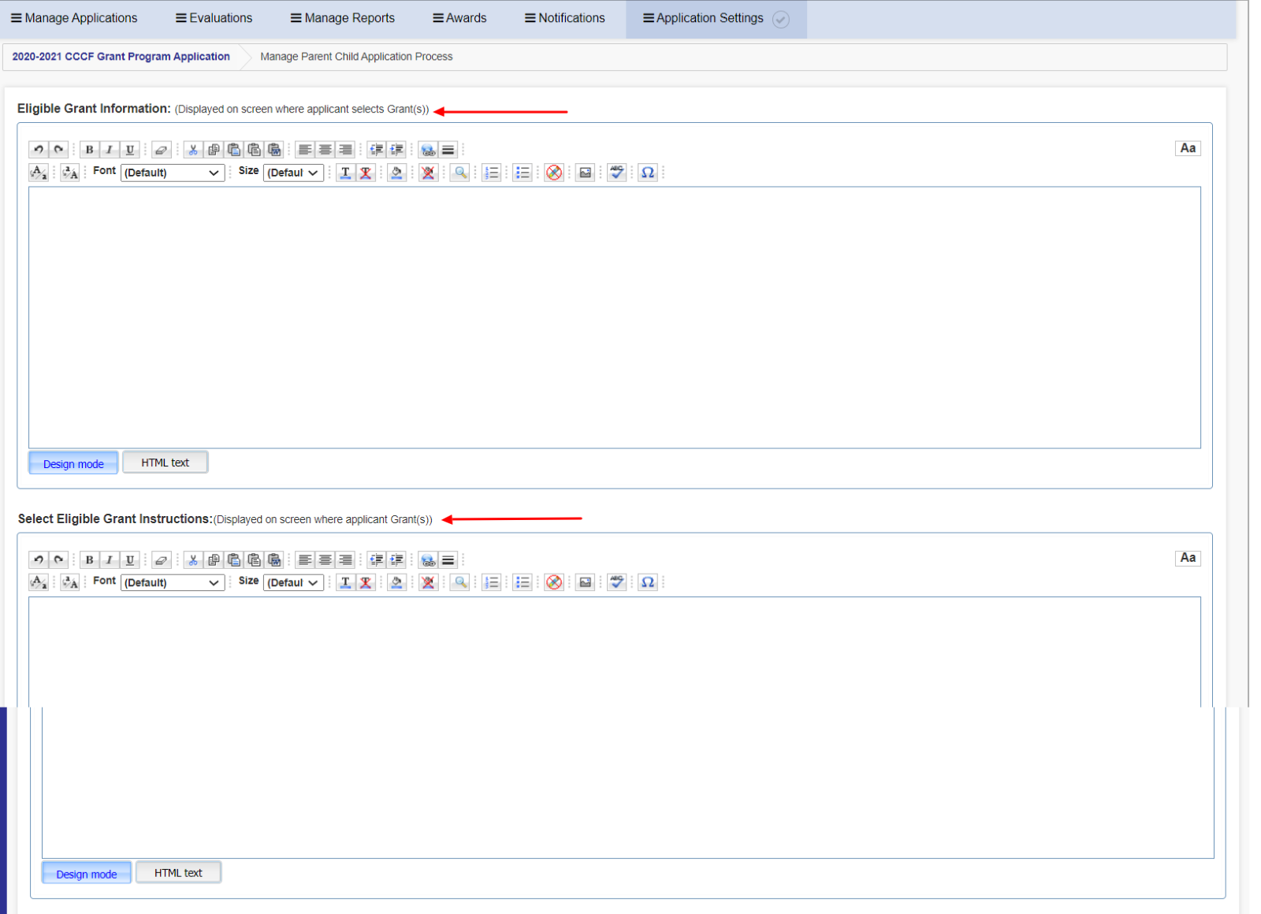Open the Size dropdown in top editor

(293, 173)
